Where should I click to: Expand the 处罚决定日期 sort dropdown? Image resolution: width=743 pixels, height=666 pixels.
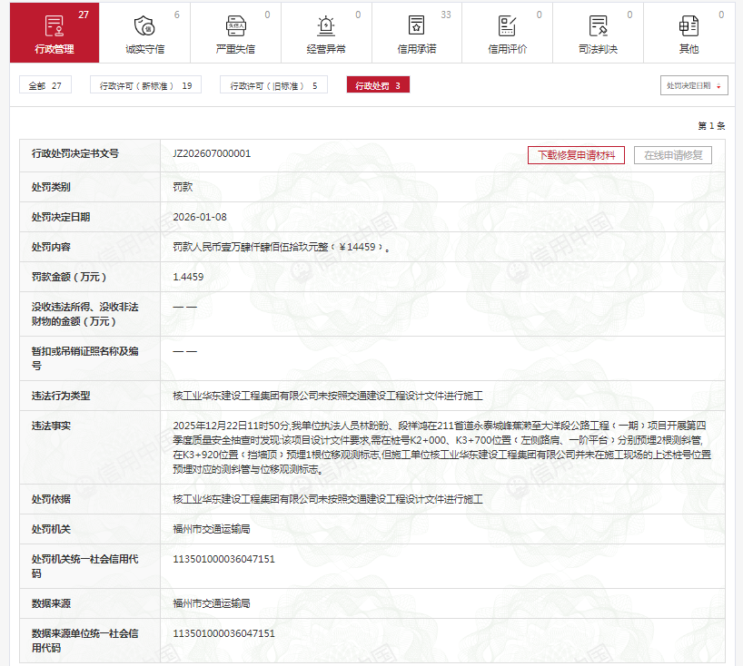coord(695,85)
